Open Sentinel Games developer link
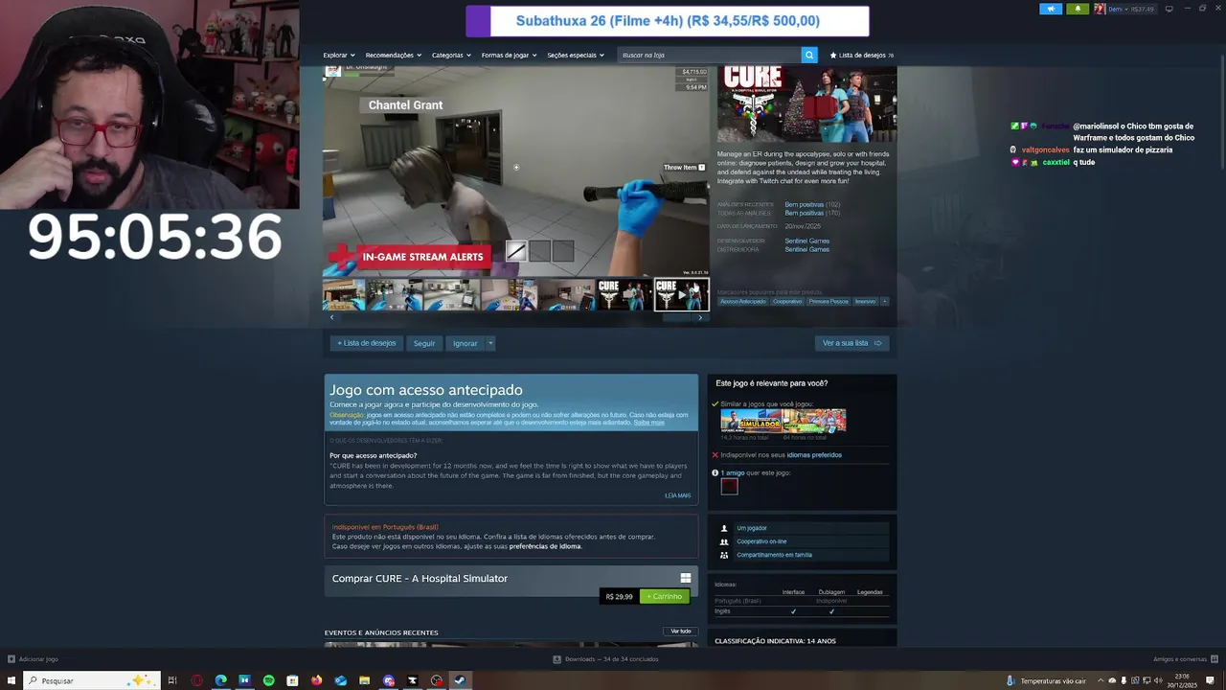 [807, 241]
